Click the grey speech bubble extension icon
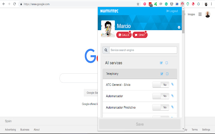 tap(161, 4)
